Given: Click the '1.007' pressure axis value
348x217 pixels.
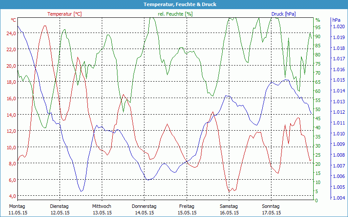Looking at the screenshot, I should 338,166.
